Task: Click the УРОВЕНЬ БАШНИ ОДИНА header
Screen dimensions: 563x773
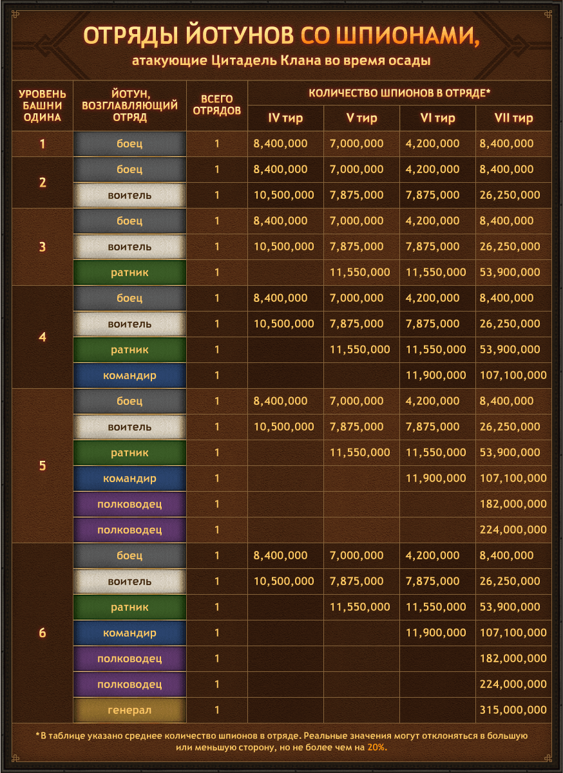Action: click(x=43, y=105)
